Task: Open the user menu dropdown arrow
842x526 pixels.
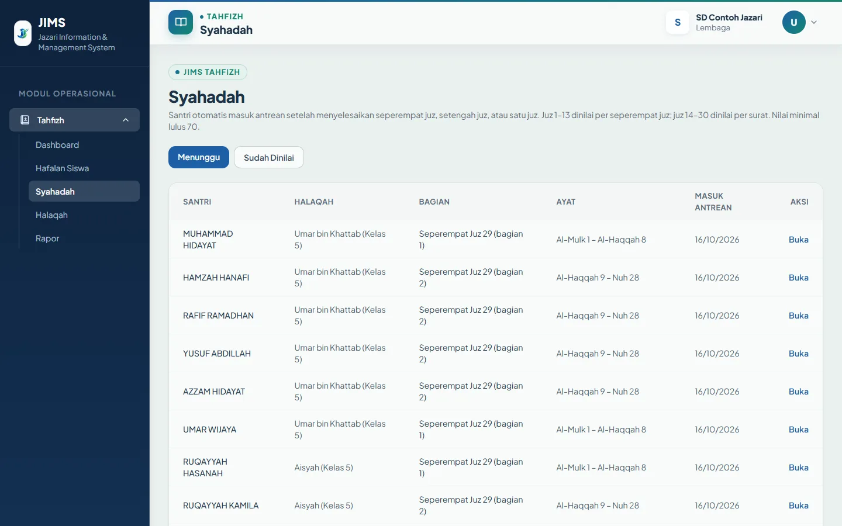Action: 814,22
